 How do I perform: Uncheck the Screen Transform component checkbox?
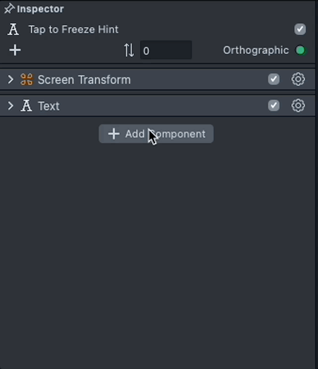[x=274, y=79]
